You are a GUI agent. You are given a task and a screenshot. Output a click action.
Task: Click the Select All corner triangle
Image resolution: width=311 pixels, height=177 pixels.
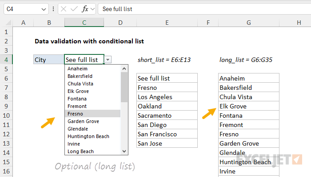(x=8, y=23)
